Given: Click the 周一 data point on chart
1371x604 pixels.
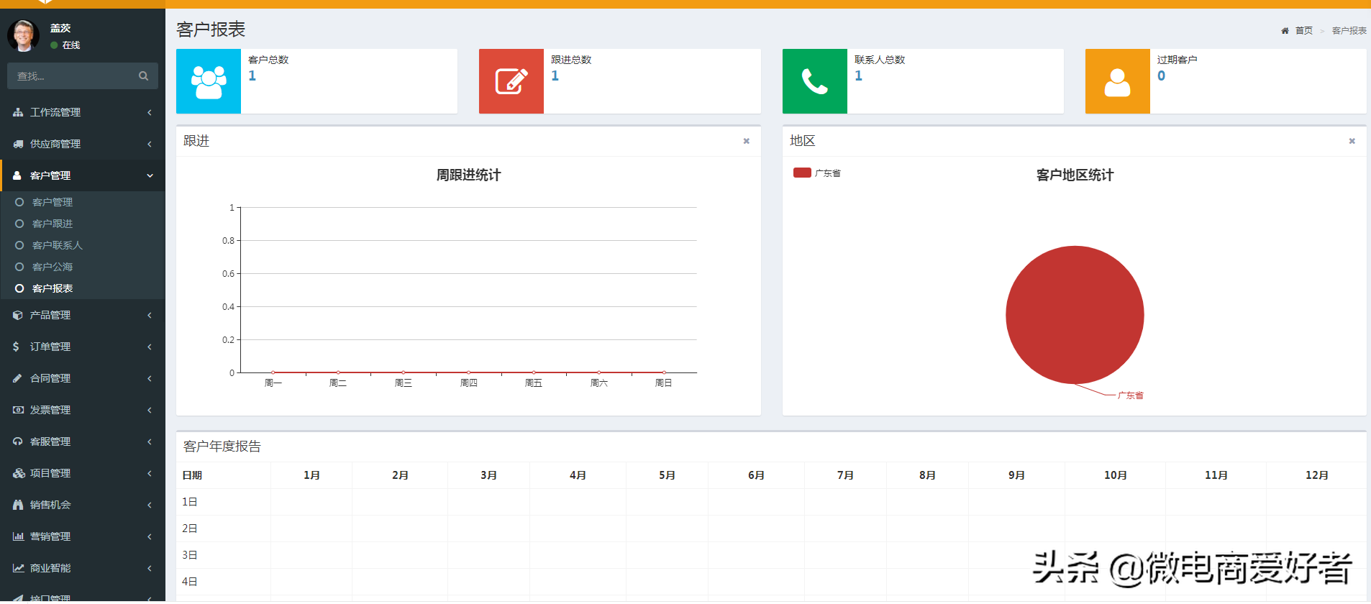Looking at the screenshot, I should click(273, 372).
